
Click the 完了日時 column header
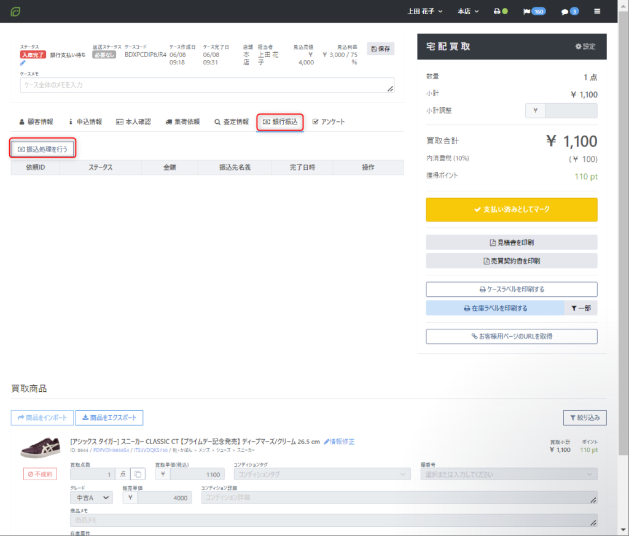(302, 167)
